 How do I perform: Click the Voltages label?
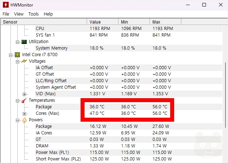37,61
